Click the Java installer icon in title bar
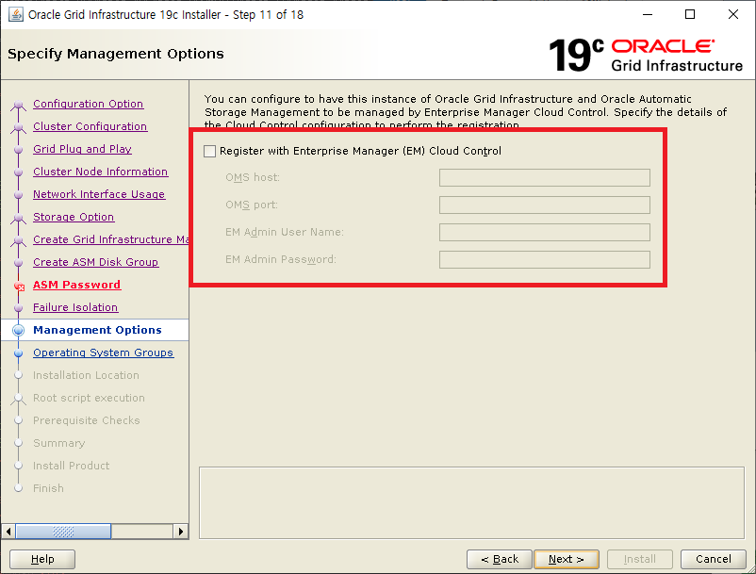The image size is (756, 574). click(x=16, y=14)
